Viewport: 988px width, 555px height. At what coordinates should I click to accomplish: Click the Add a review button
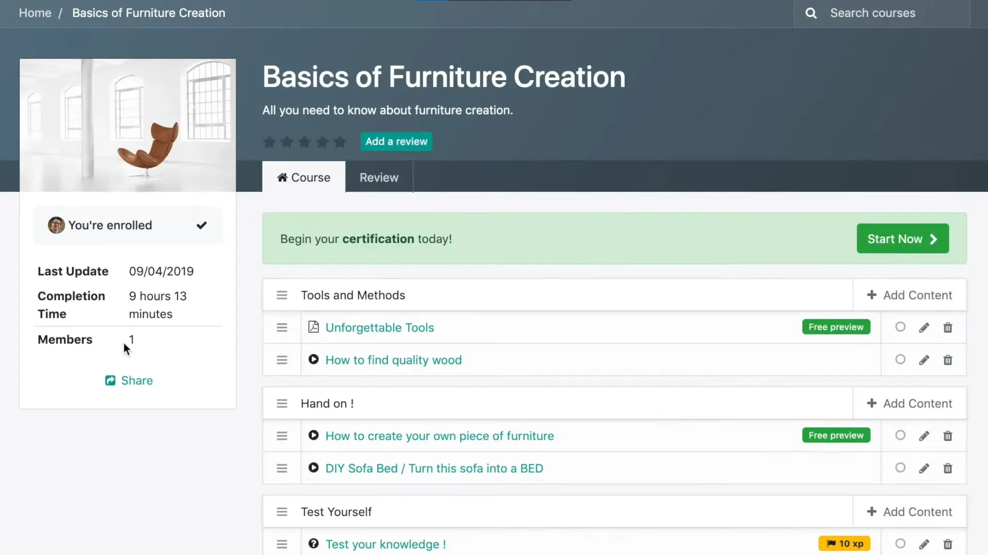396,142
